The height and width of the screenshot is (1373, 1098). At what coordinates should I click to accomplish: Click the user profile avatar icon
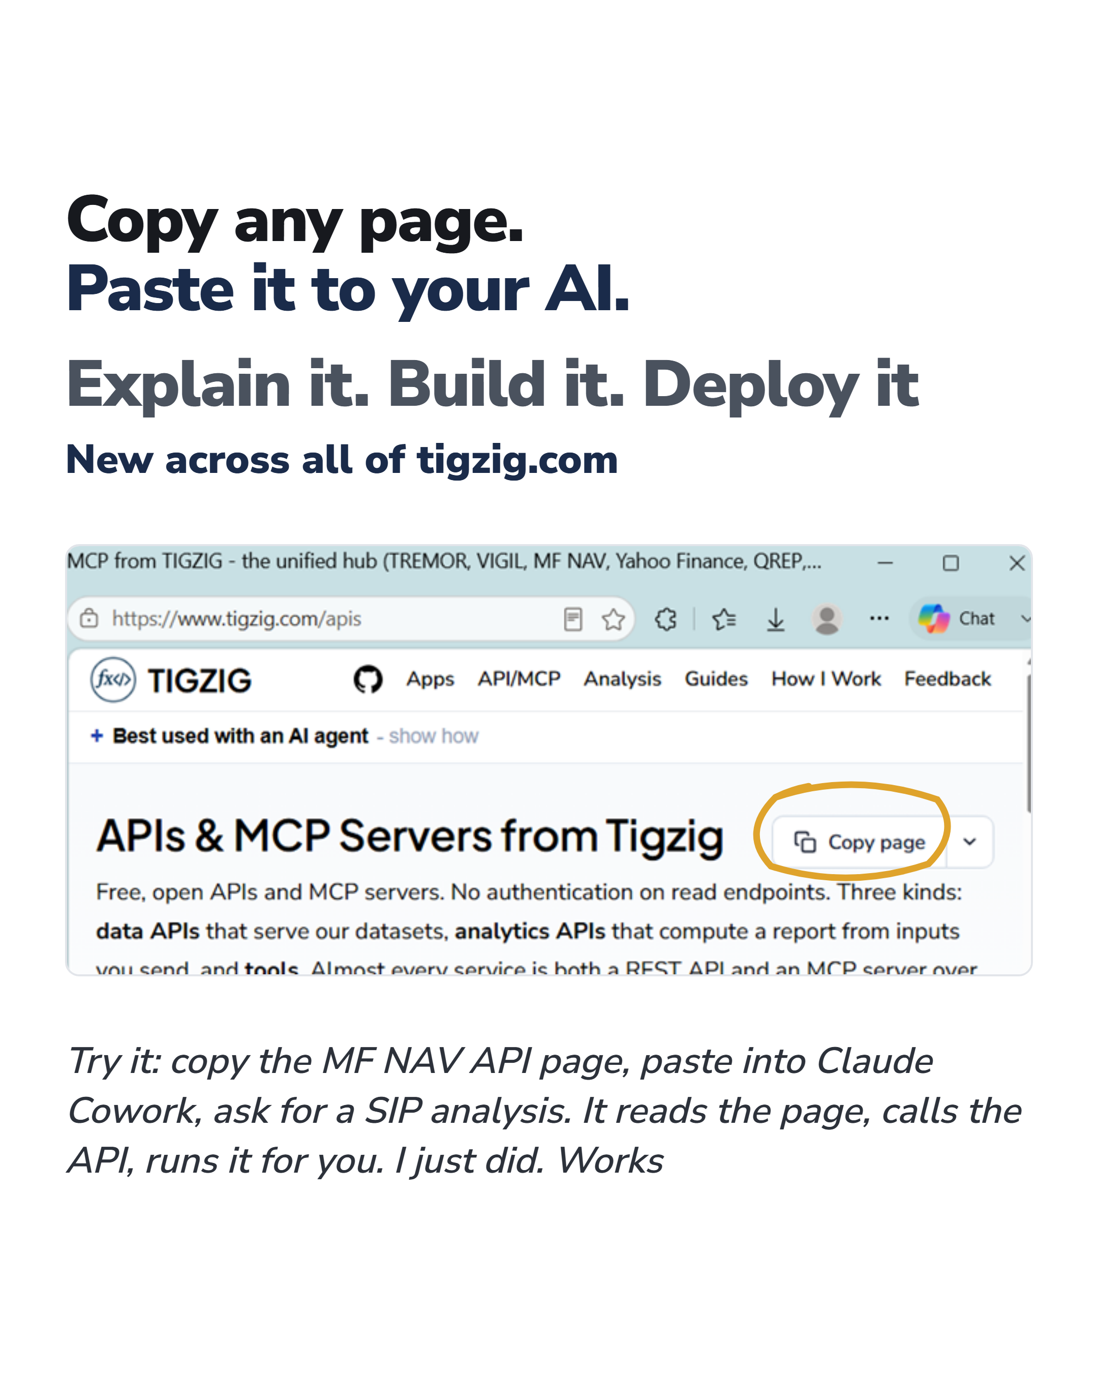(x=827, y=618)
